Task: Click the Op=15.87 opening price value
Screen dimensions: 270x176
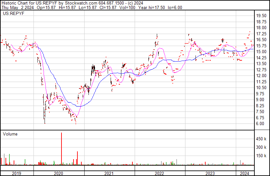Action: [x=46, y=8]
